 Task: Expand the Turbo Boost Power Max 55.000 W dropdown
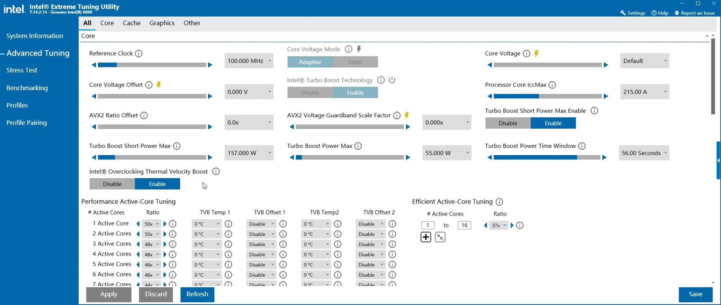447,153
